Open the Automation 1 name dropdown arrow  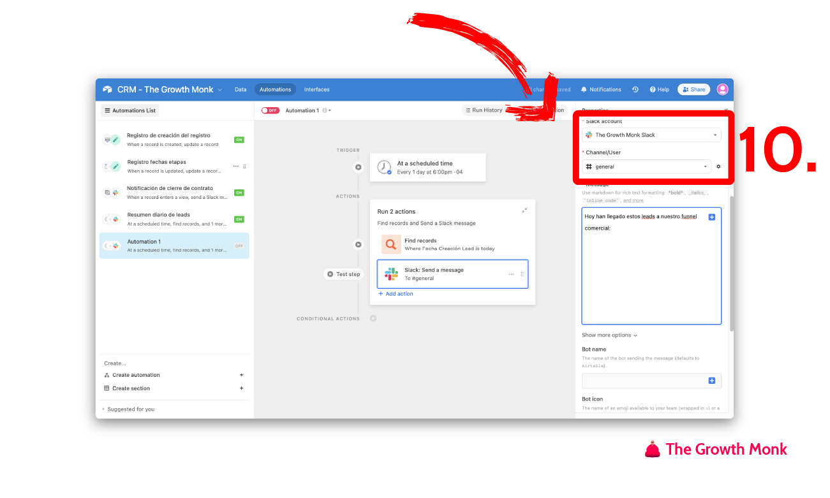click(x=330, y=110)
